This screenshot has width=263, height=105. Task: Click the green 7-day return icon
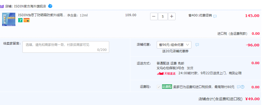tap(20, 20)
